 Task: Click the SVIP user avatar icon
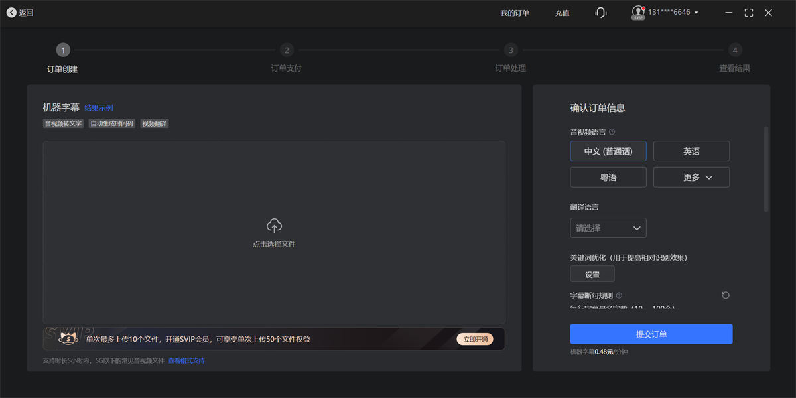tap(638, 13)
